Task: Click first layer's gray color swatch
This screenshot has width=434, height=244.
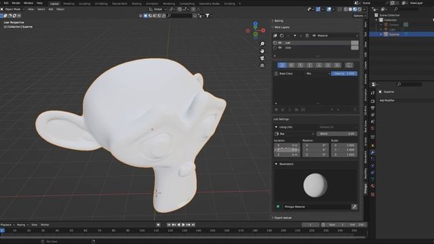Action: (x=355, y=43)
